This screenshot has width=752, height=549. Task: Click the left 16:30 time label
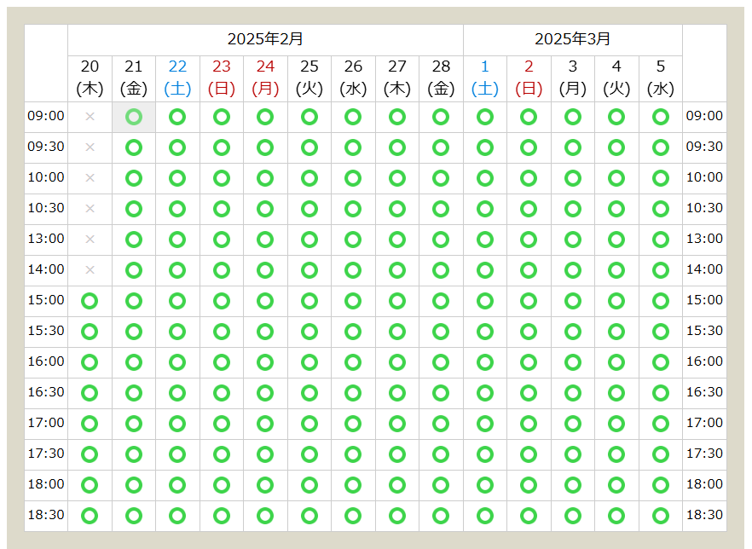(x=46, y=392)
